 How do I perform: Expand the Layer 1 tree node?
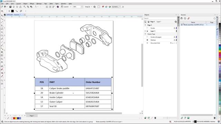point(145,31)
